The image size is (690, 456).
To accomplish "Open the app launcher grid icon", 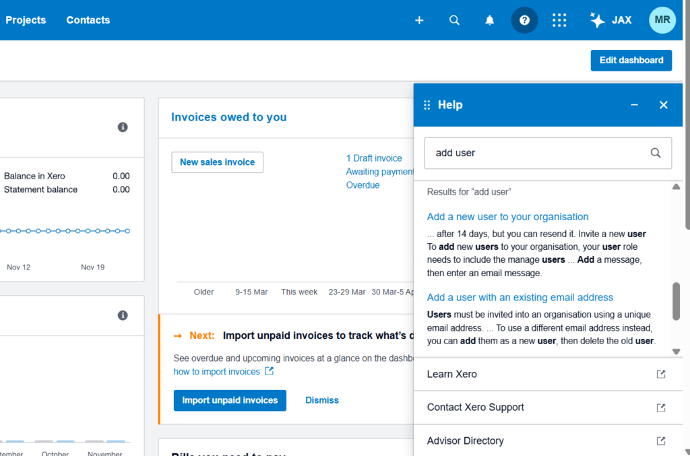I will point(559,20).
